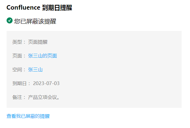The height and width of the screenshot is (128, 190).
Task: Click the year 2023 in due date
Action: (x=38, y=83)
